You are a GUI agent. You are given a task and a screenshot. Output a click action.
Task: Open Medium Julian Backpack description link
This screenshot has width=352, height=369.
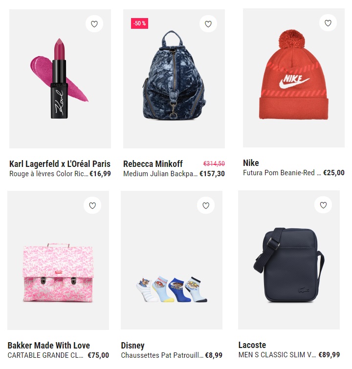160,174
